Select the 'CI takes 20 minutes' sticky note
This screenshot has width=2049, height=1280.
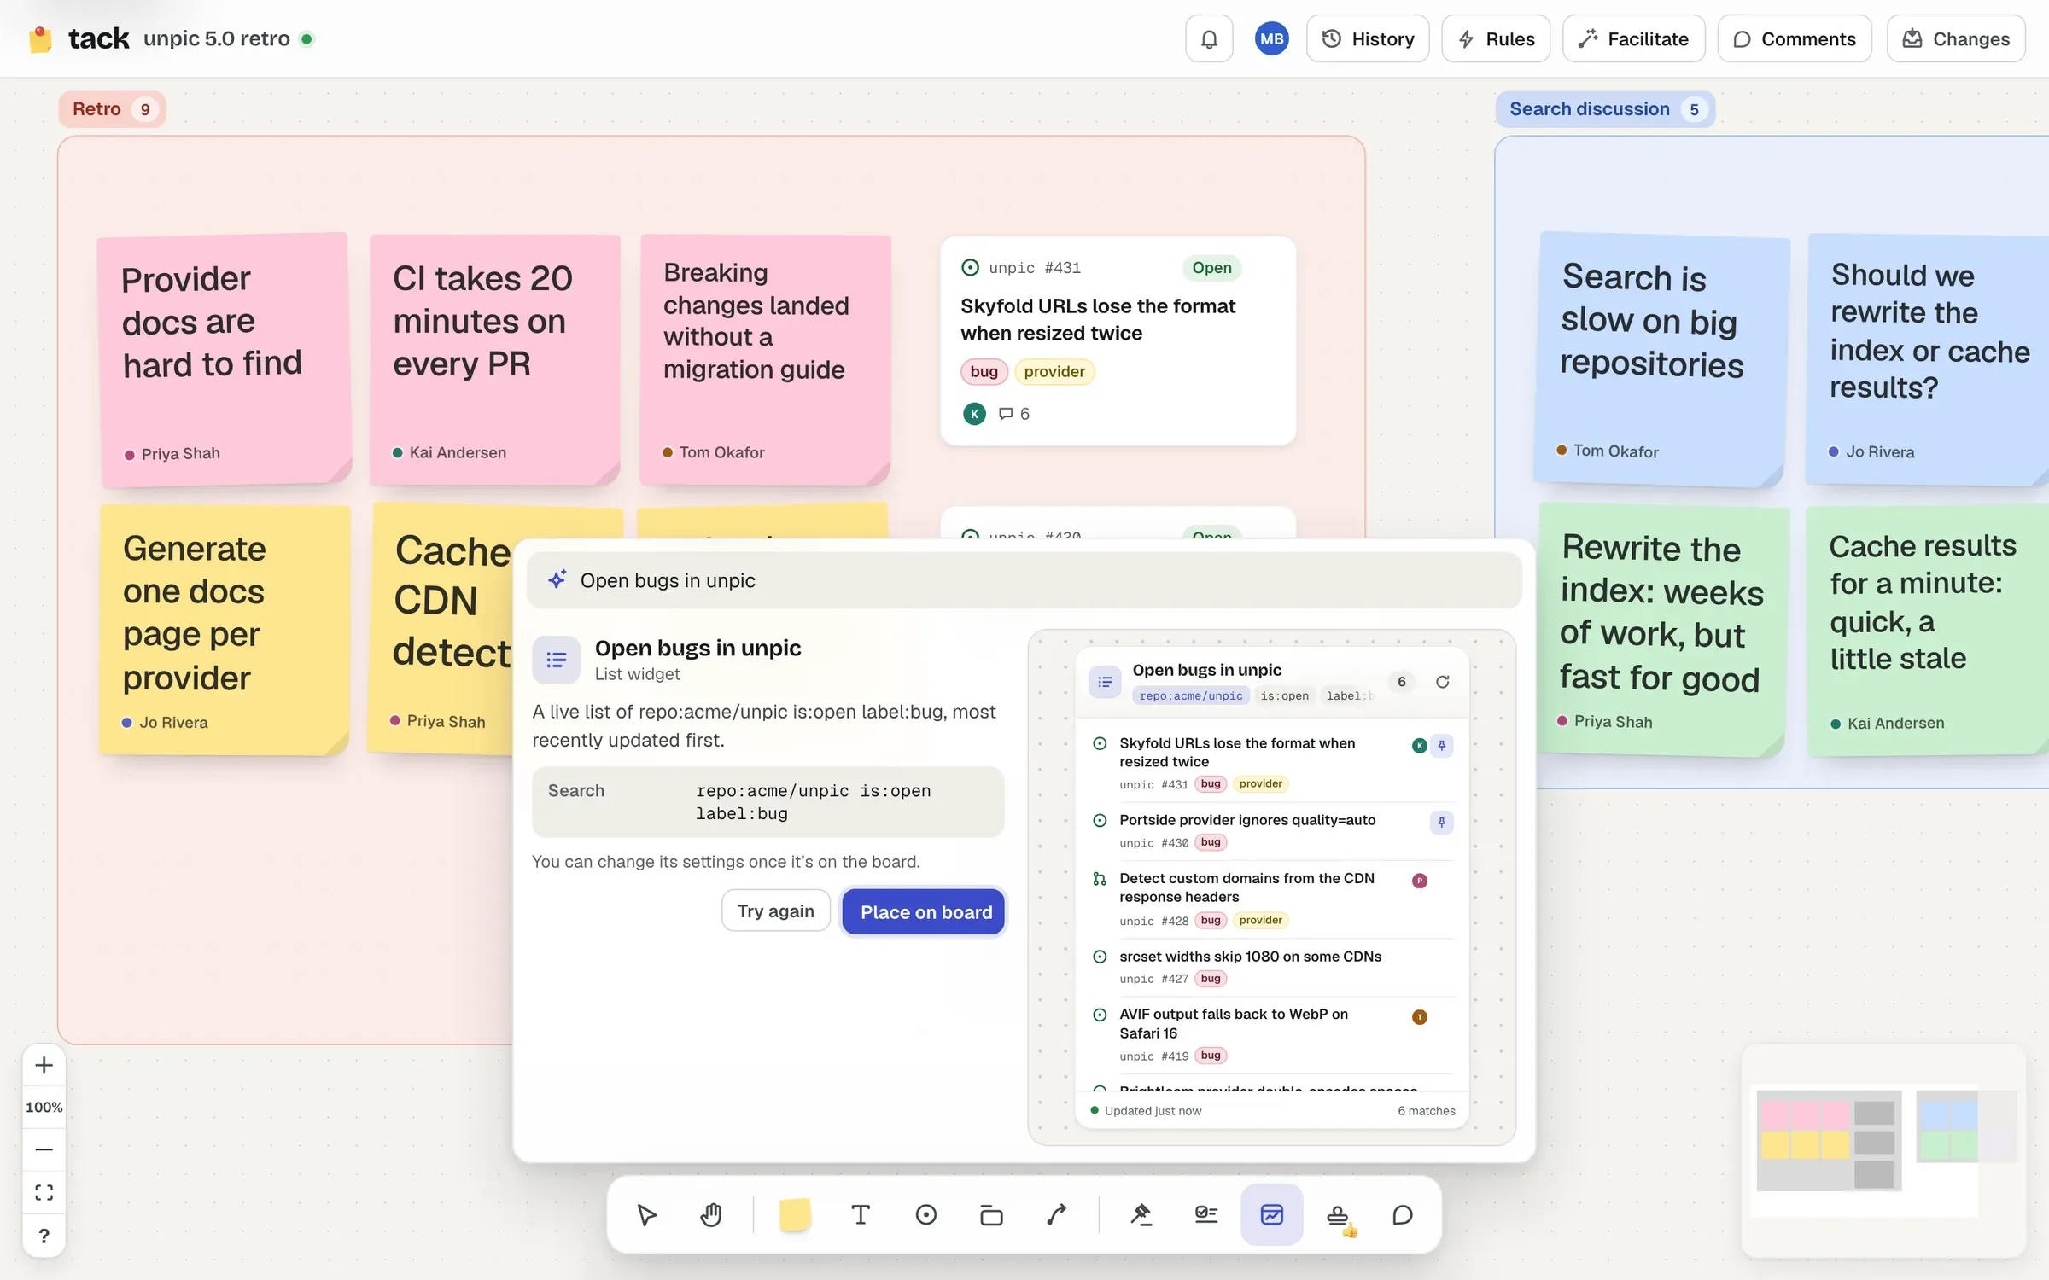(x=494, y=359)
